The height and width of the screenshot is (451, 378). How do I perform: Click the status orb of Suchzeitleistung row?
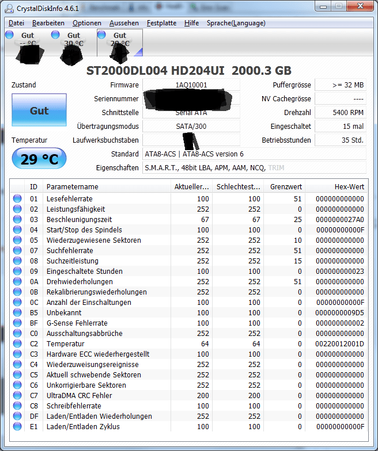[17, 261]
